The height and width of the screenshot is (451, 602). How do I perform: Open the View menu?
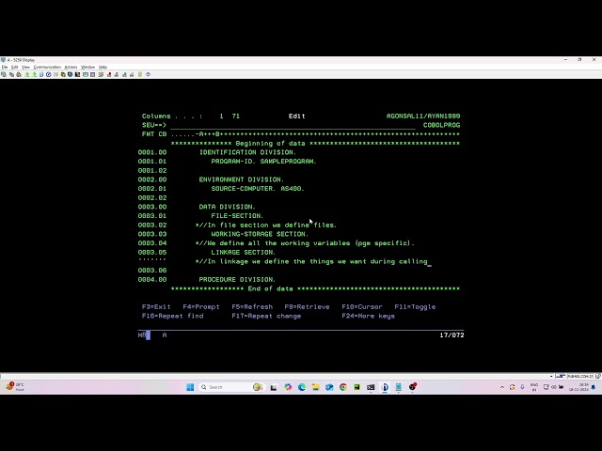[25, 67]
